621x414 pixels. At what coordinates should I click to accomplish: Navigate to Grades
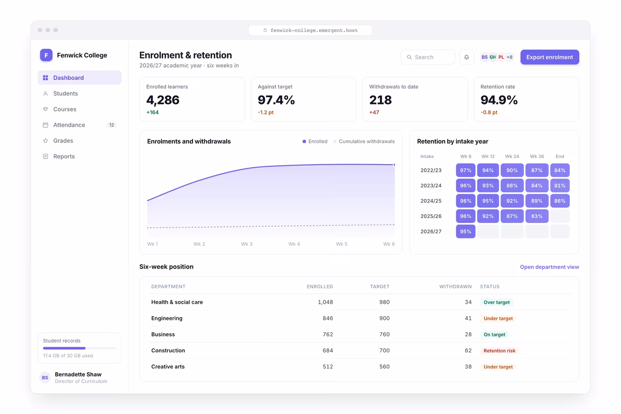pos(80,141)
